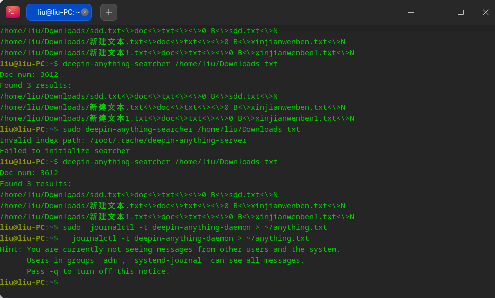The height and width of the screenshot is (298, 495).
Task: Click the sudo deepin-anything-searcher command line
Action: 150,129
